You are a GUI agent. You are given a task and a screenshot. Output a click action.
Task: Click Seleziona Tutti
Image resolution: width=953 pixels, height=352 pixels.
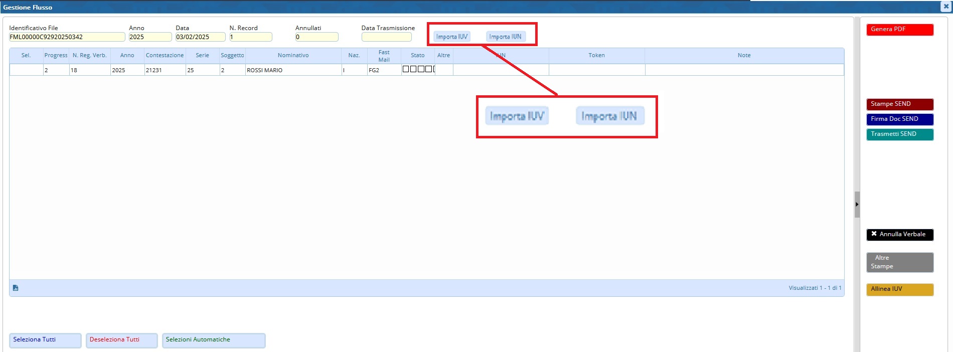[45, 340]
